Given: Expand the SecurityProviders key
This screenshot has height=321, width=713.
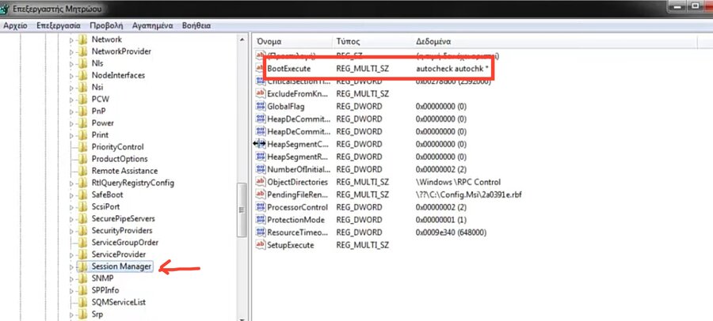Looking at the screenshot, I should click(71, 231).
